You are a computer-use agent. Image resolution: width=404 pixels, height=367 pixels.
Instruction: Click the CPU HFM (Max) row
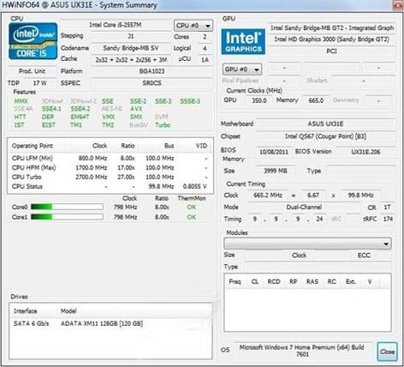coord(110,167)
